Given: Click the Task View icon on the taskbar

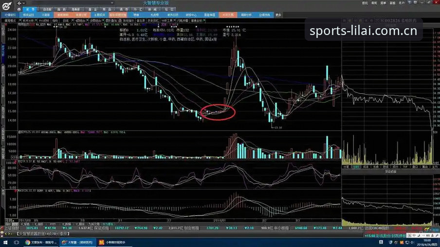Looking at the screenshot, I should click(x=16, y=242).
